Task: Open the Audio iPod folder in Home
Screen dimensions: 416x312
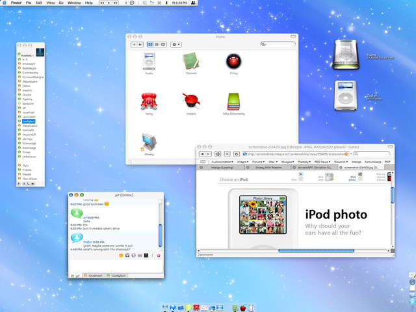Action: point(149,61)
